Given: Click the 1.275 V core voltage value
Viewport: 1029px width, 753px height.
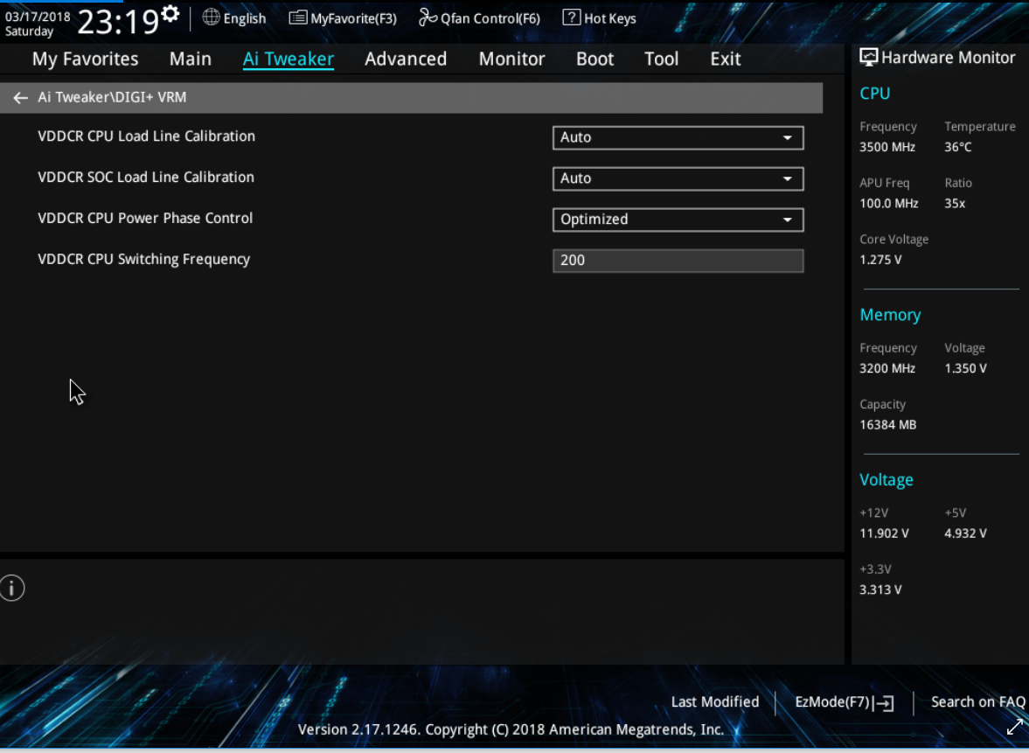Looking at the screenshot, I should pyautogui.click(x=880, y=260).
